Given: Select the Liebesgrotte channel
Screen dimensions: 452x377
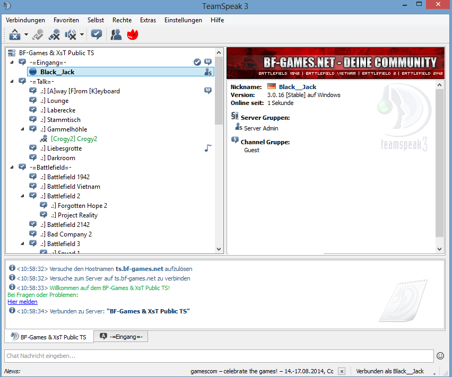Looking at the screenshot, I should click(x=64, y=148).
